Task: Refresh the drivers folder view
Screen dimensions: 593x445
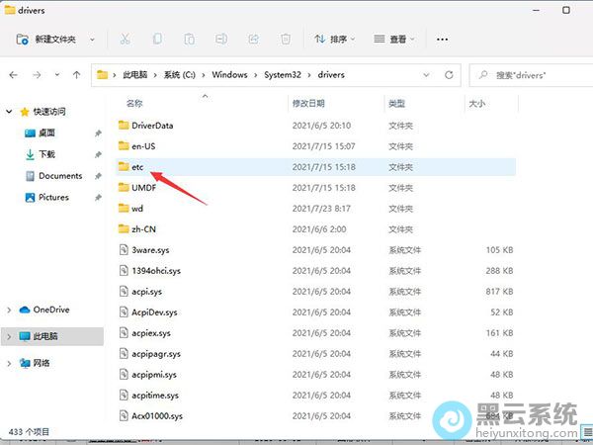Action: [452, 74]
